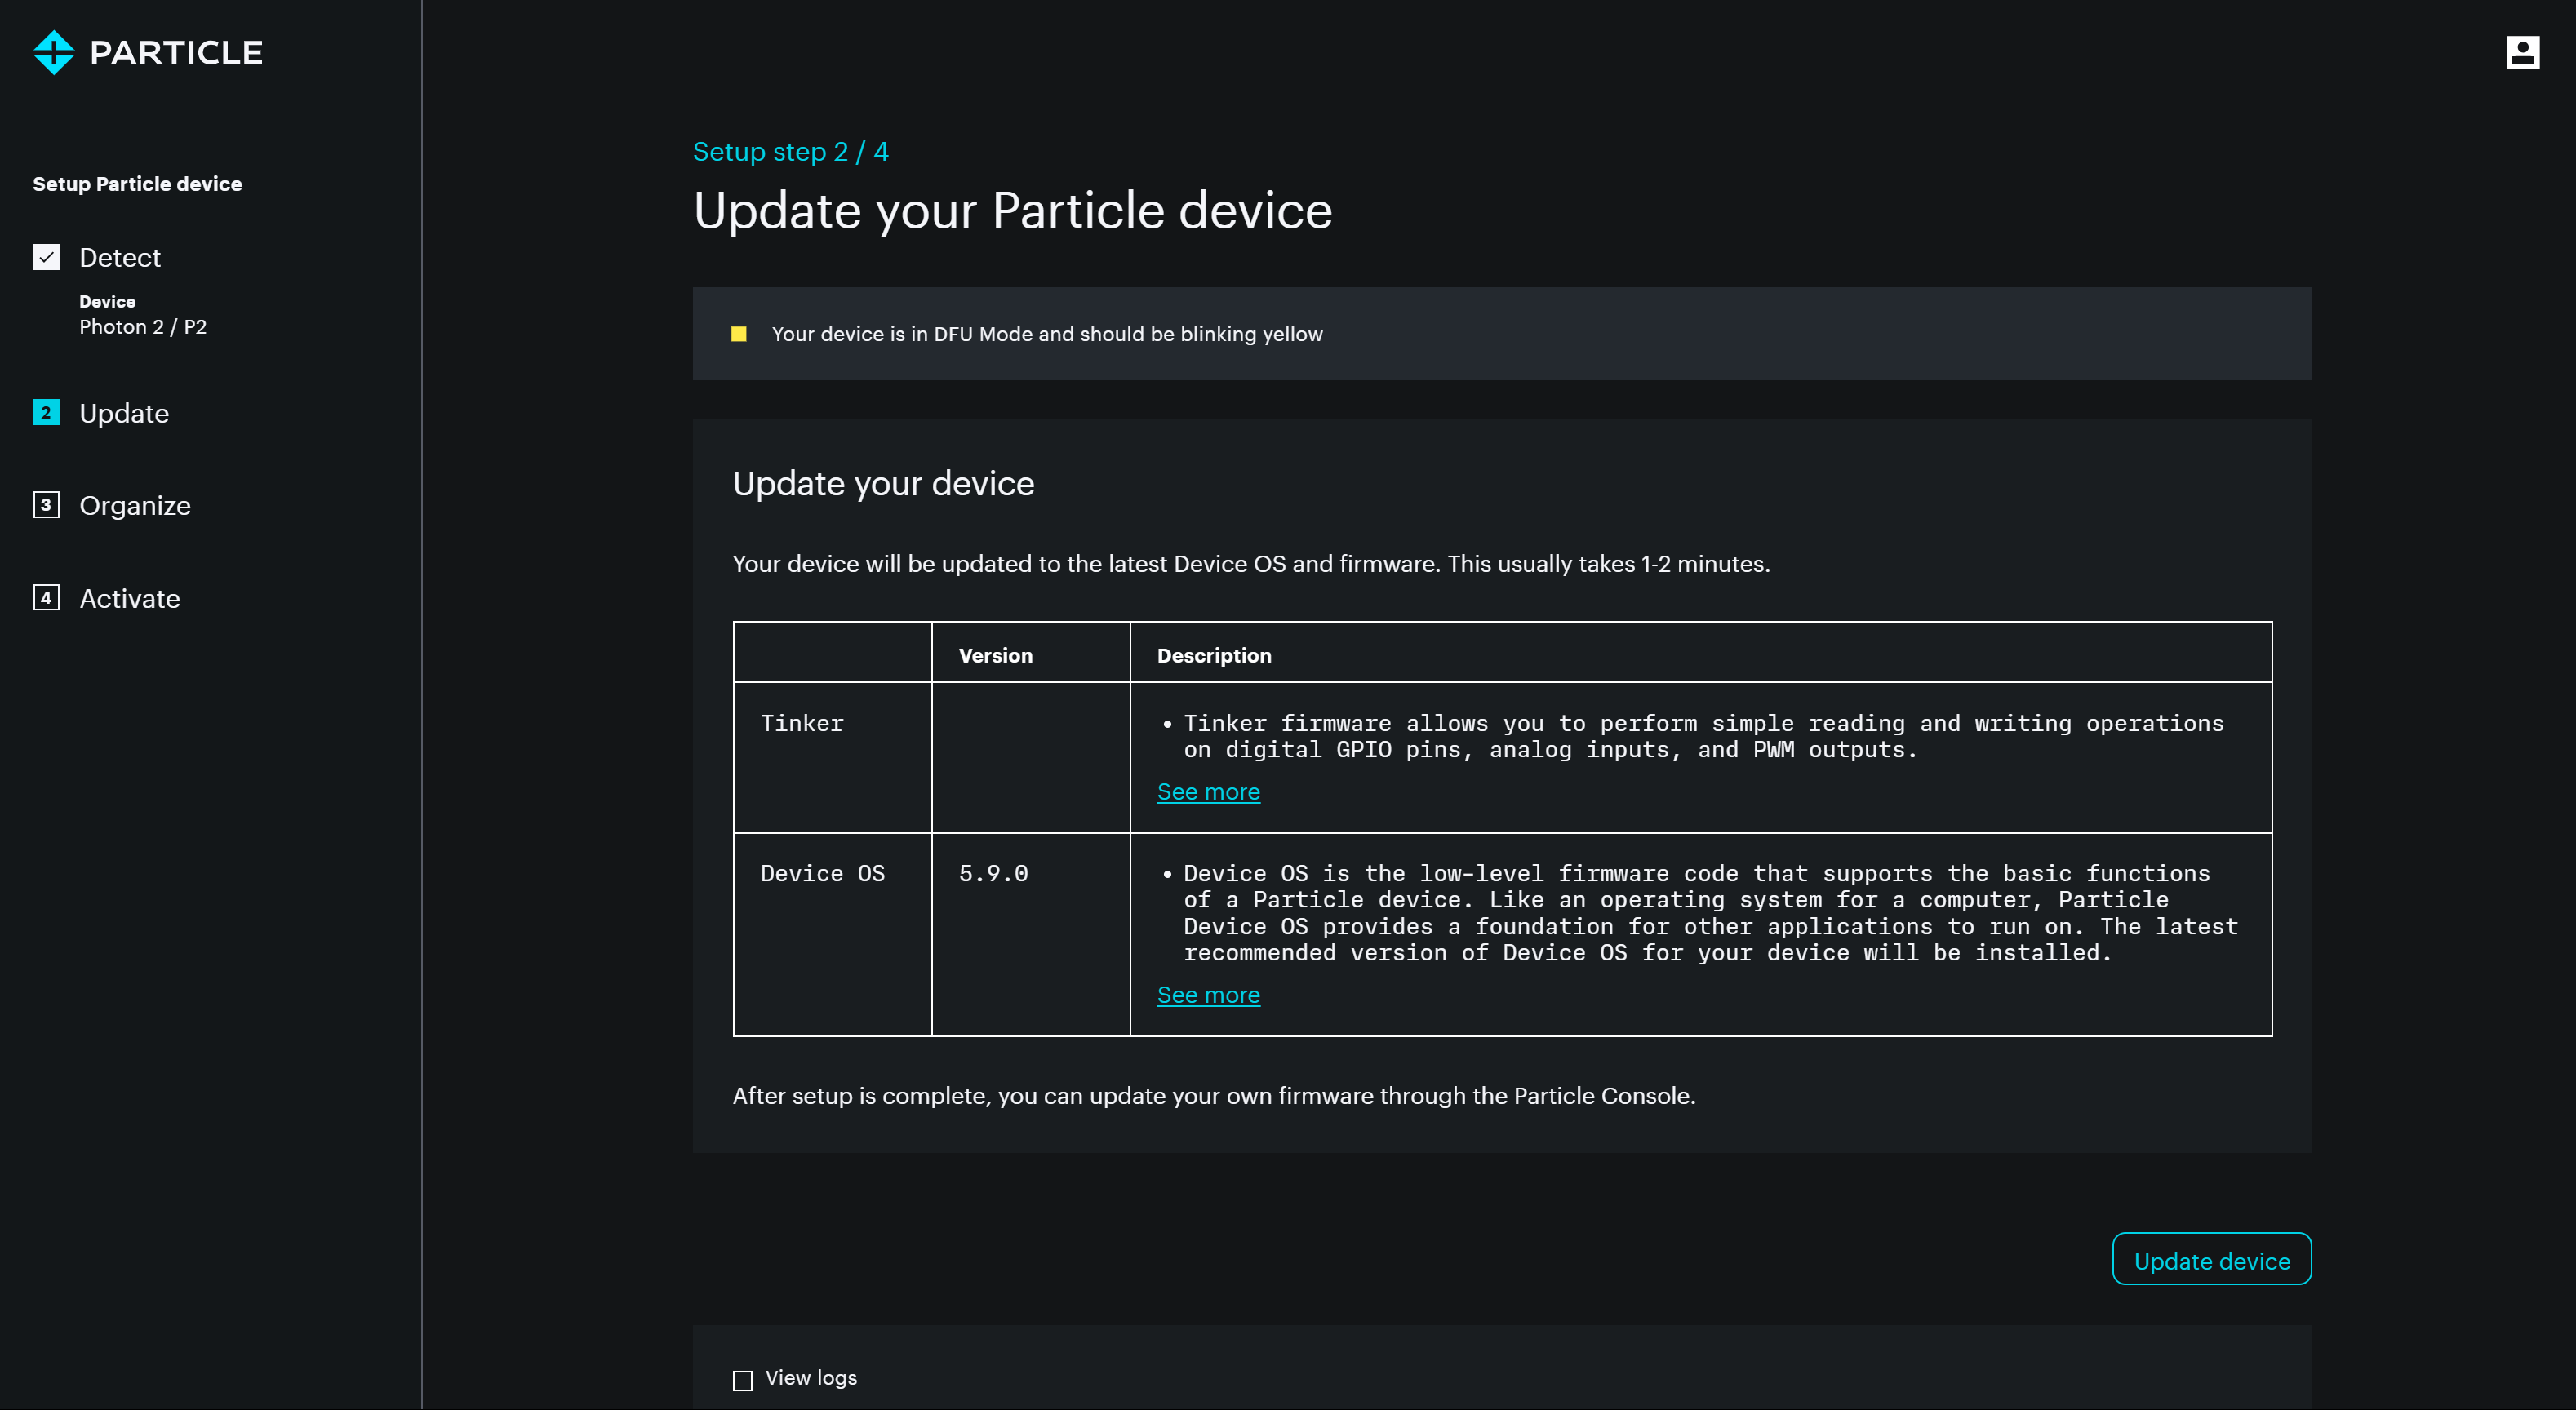Expand See more for Tinker firmware
Viewport: 2576px width, 1410px height.
click(x=1208, y=791)
